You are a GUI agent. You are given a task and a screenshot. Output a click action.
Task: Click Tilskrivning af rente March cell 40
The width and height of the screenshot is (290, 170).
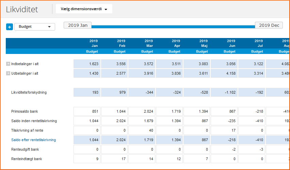[142, 130]
